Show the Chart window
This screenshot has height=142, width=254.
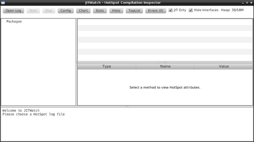point(83,11)
